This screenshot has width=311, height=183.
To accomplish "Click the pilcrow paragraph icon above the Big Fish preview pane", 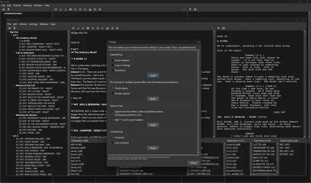I will (218, 29).
